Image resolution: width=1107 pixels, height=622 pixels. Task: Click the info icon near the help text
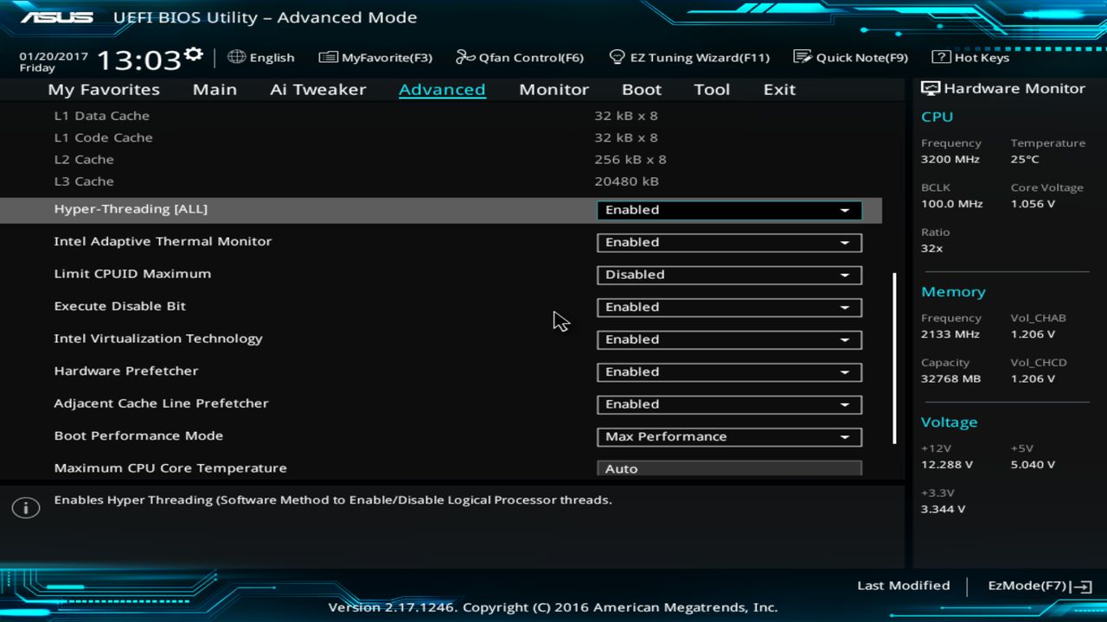(x=25, y=508)
